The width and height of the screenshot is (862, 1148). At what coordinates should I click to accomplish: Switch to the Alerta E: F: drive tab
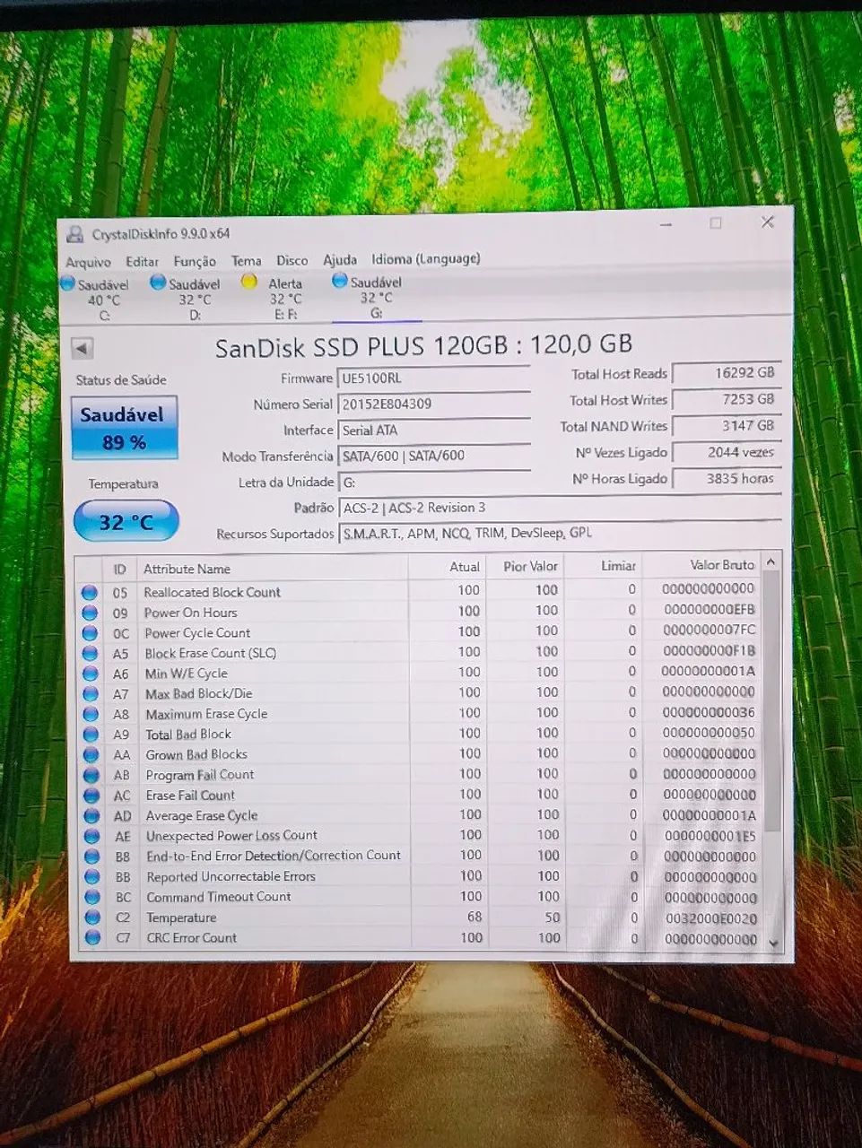[278, 298]
